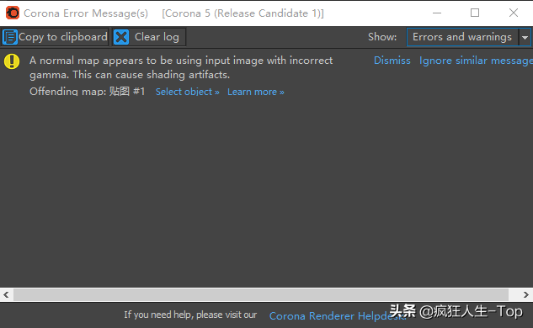This screenshot has width=533, height=328.
Task: Click the horizontal scrollbar left arrow
Action: [x=6, y=294]
